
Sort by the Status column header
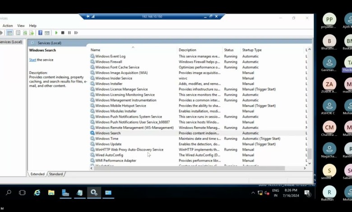coord(229,50)
